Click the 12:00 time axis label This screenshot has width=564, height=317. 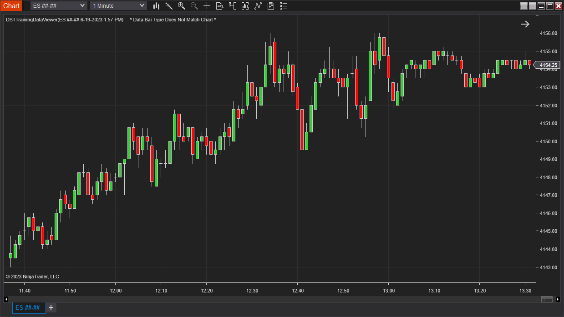point(116,291)
